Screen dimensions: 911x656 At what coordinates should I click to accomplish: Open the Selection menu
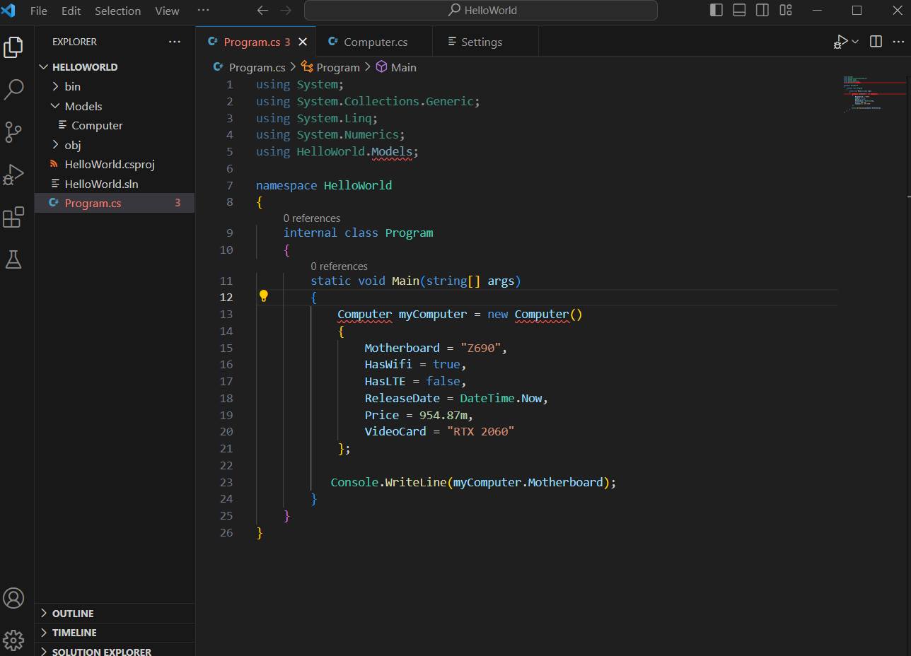click(117, 11)
